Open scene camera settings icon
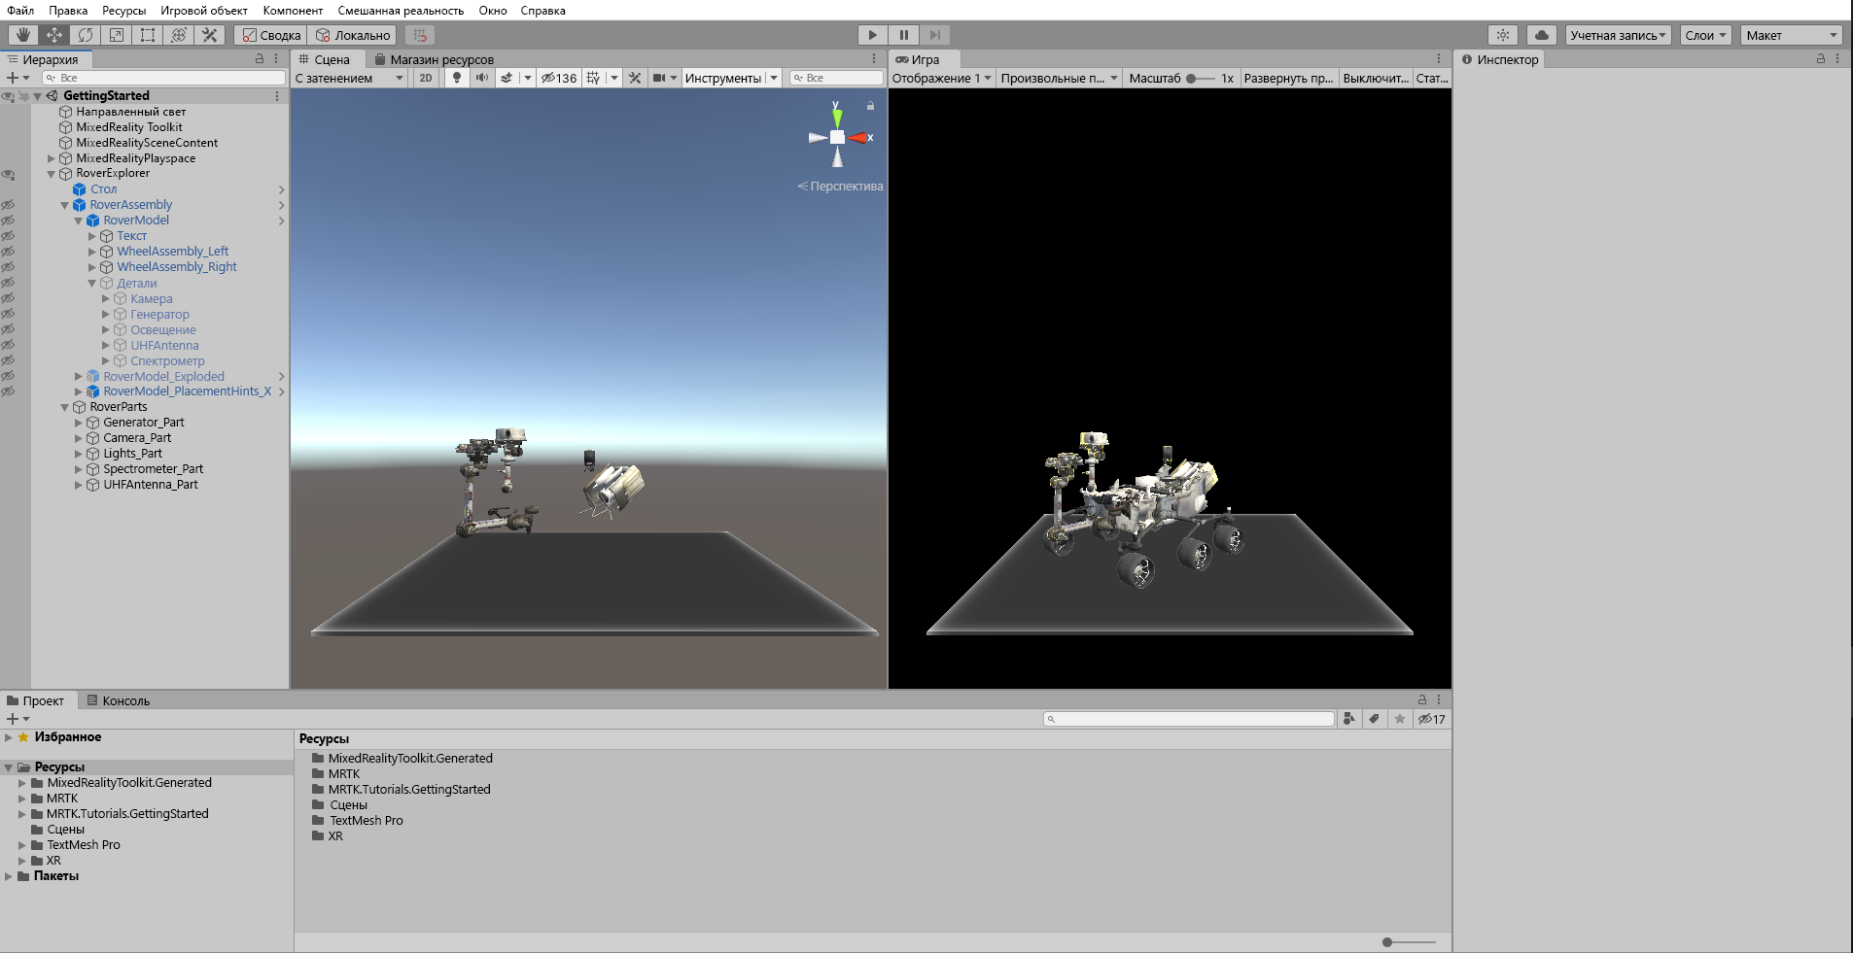The width and height of the screenshot is (1853, 953). tap(659, 78)
